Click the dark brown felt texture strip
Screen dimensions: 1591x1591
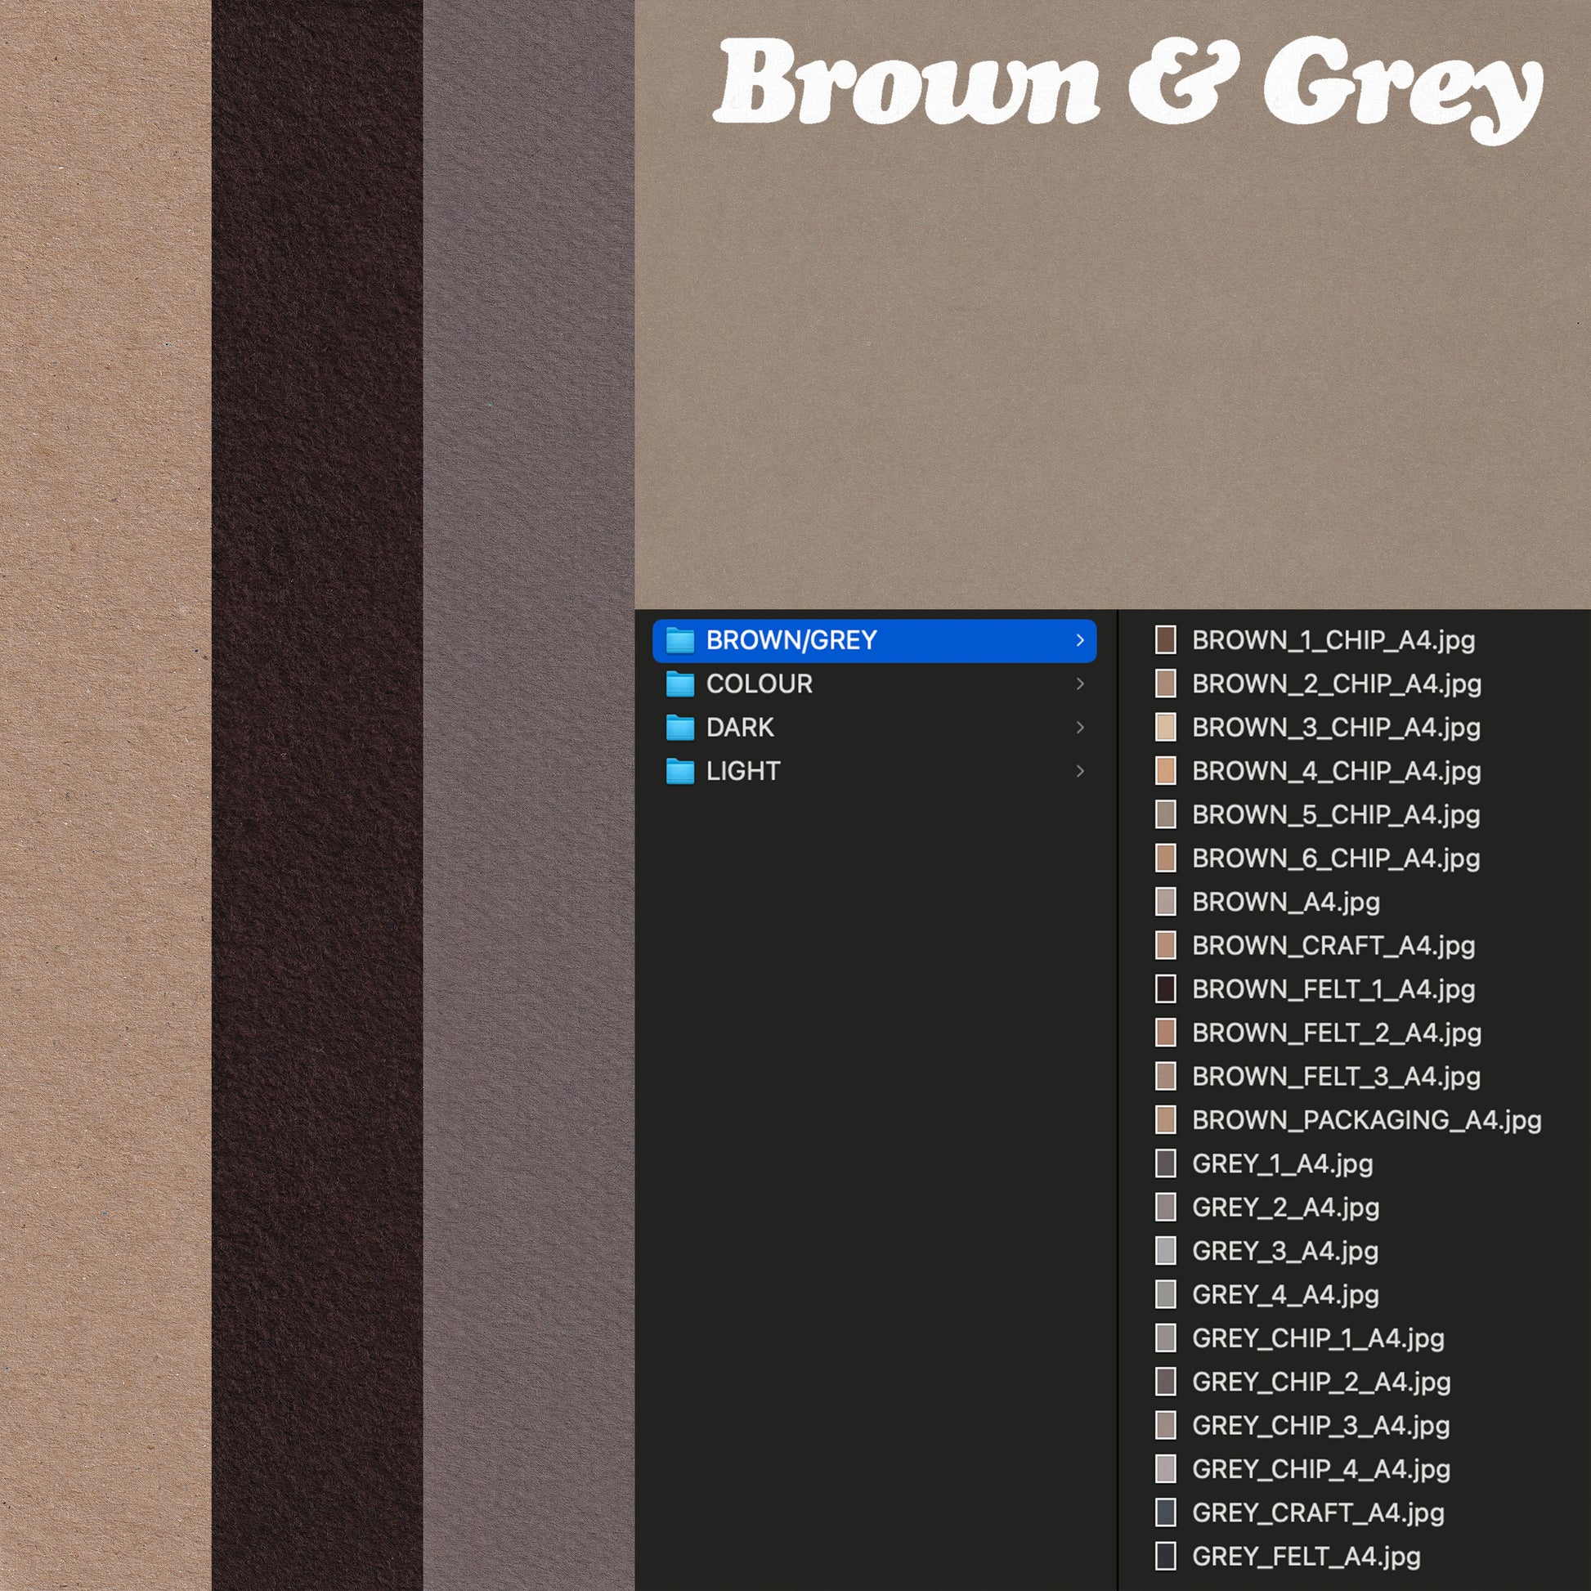(x=317, y=795)
